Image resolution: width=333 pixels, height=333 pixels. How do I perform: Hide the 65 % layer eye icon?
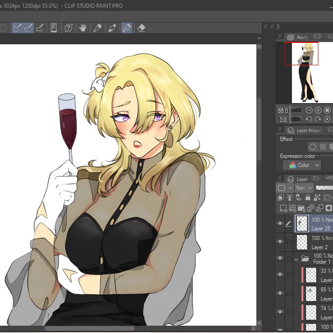click(280, 293)
